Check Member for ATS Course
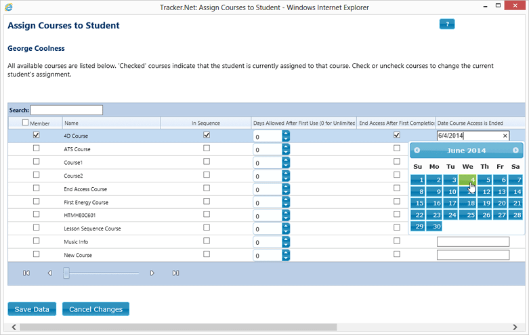This screenshot has width=529, height=335. 36,149
